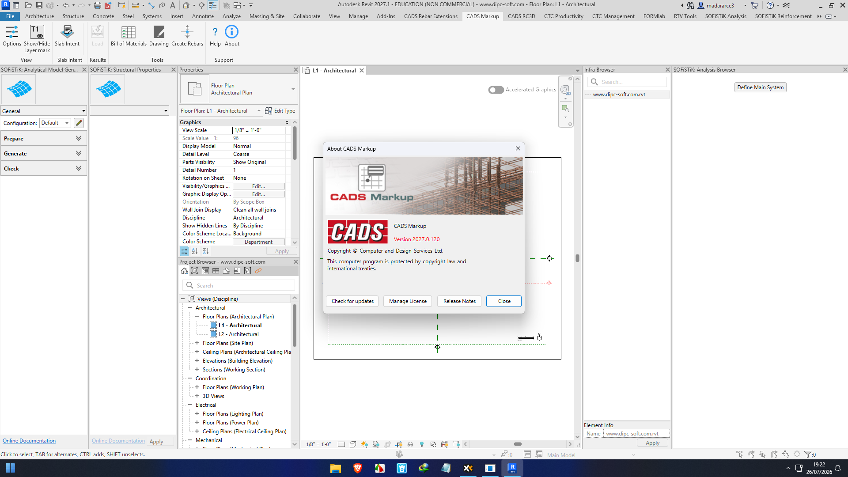
Task: Click Manage License button
Action: point(408,301)
